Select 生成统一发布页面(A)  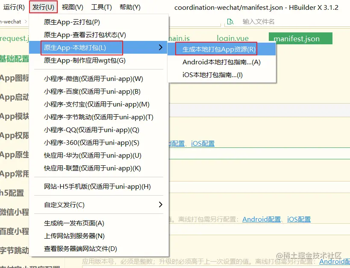point(99,223)
